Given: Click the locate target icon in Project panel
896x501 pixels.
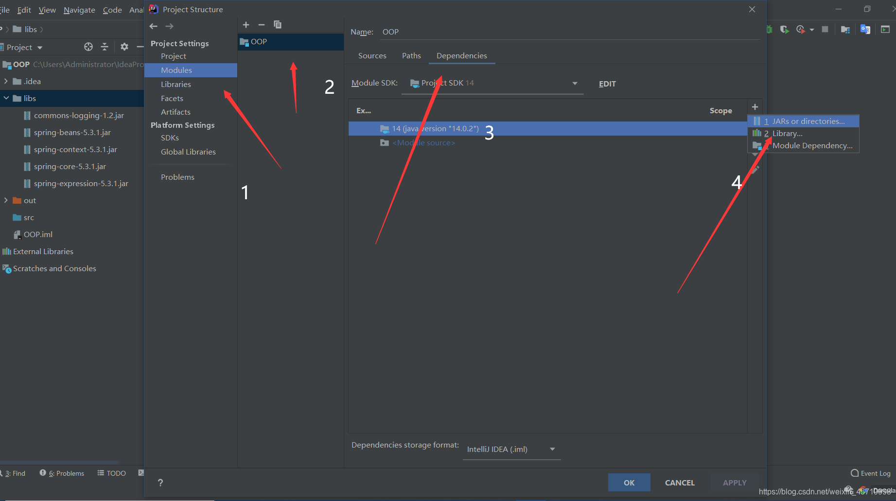Looking at the screenshot, I should click(x=88, y=47).
